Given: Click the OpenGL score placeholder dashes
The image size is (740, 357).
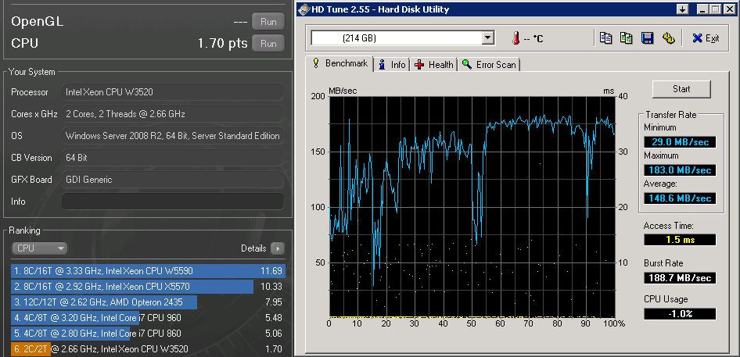Looking at the screenshot, I should coord(241,22).
